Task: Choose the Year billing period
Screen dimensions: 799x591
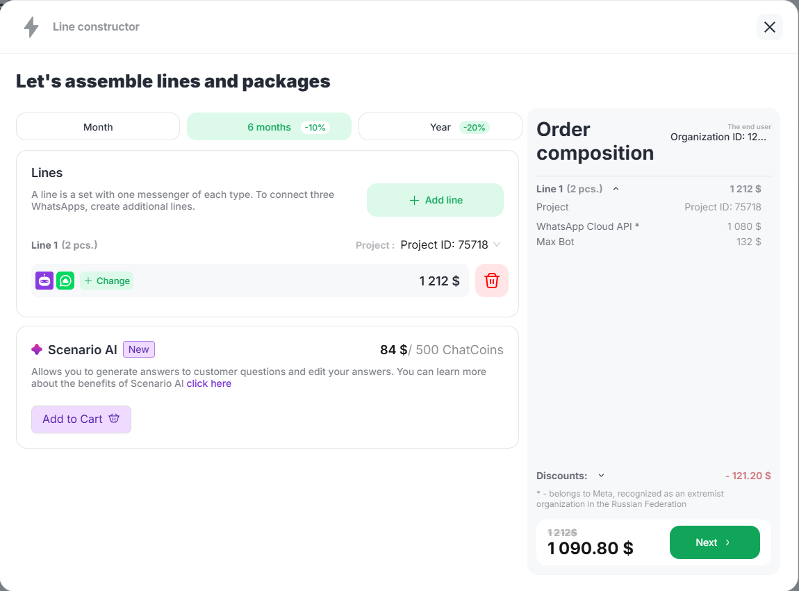Action: click(x=440, y=127)
